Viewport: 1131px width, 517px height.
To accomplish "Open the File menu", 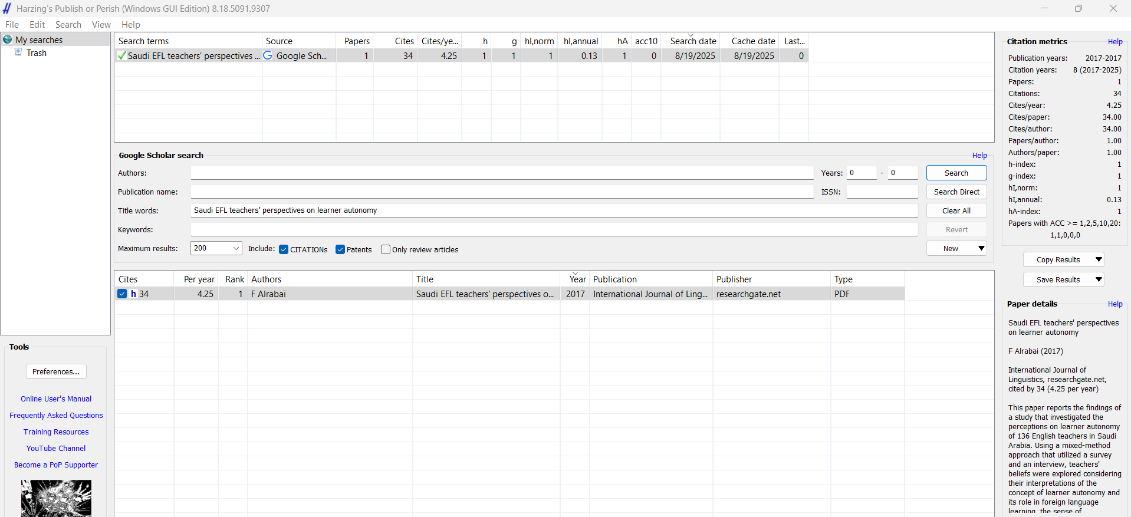I will (12, 25).
